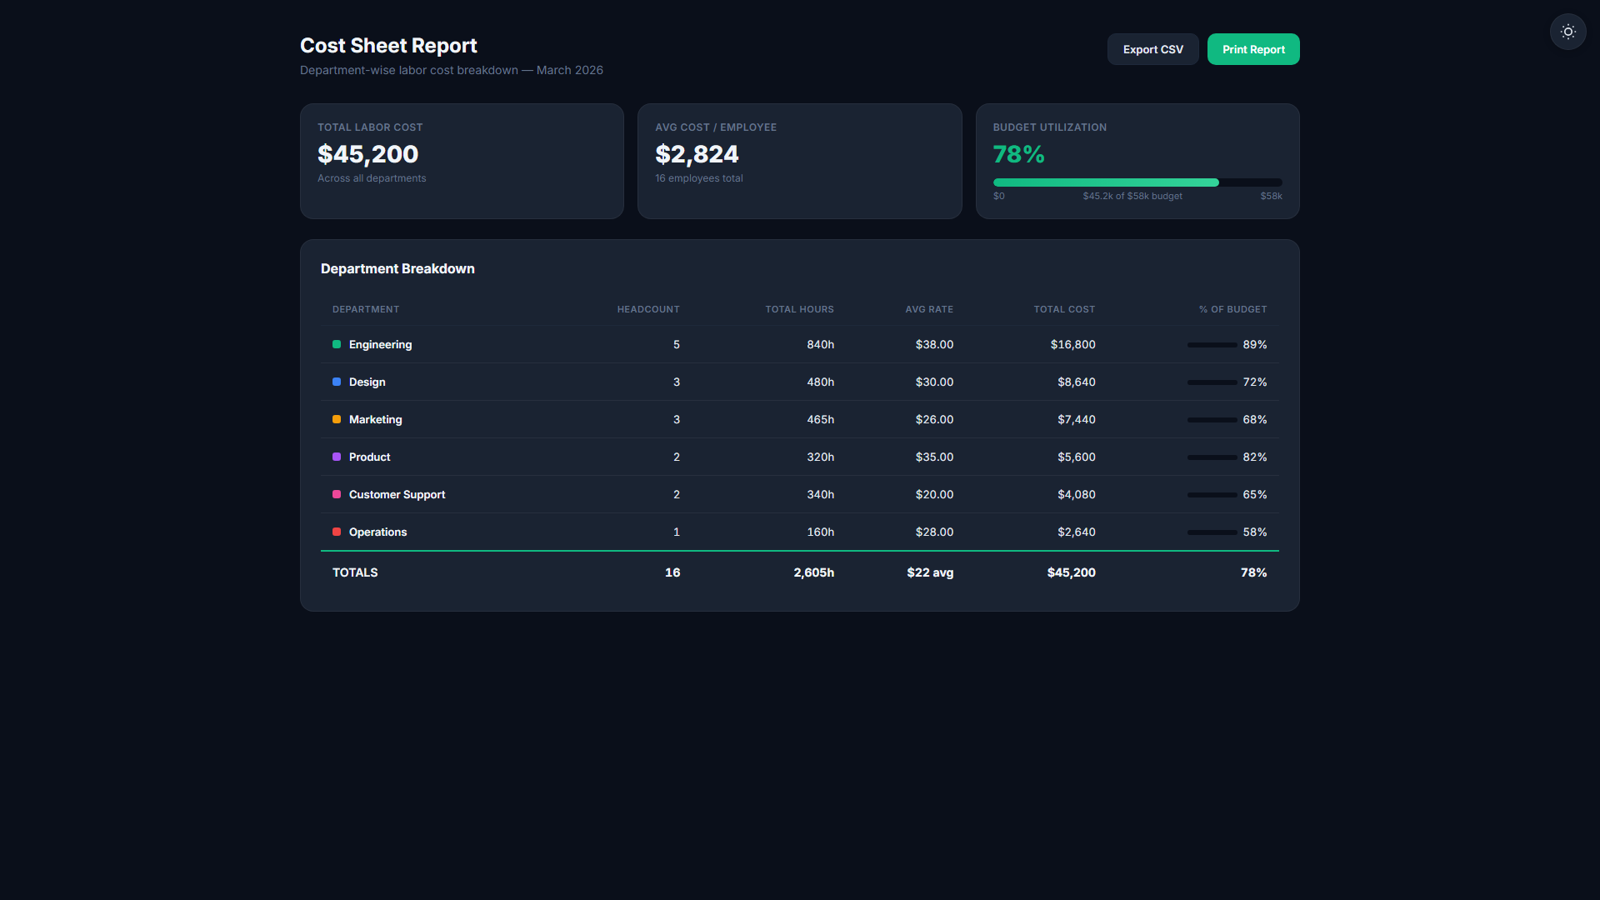Screen dimensions: 1600x900
Task: Click the 160h Operations hours cell
Action: (x=820, y=532)
